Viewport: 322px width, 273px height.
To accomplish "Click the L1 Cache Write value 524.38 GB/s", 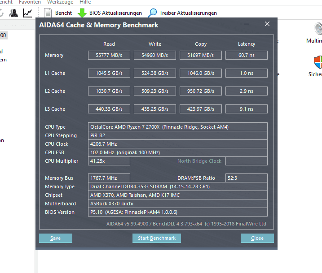I will [155, 73].
